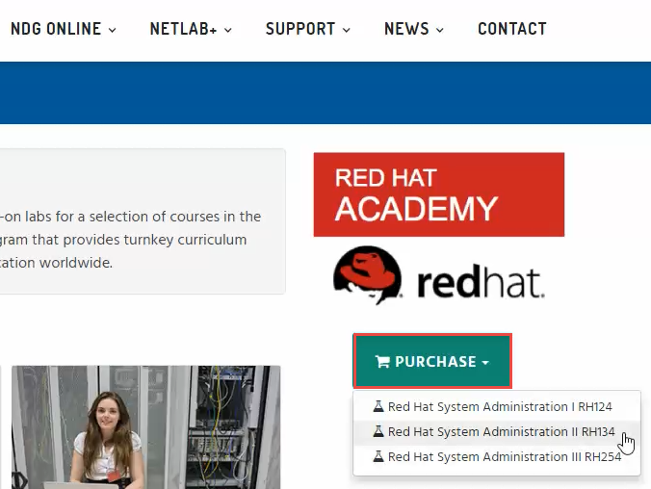This screenshot has width=651, height=489.
Task: Click the text 'selection of courses in the'
Action: coord(175,217)
